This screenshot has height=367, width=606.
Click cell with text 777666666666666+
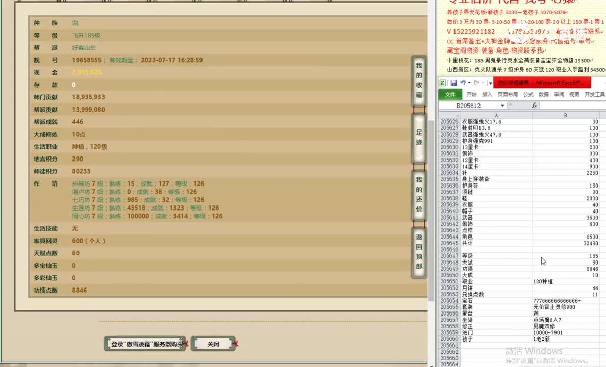click(565, 301)
